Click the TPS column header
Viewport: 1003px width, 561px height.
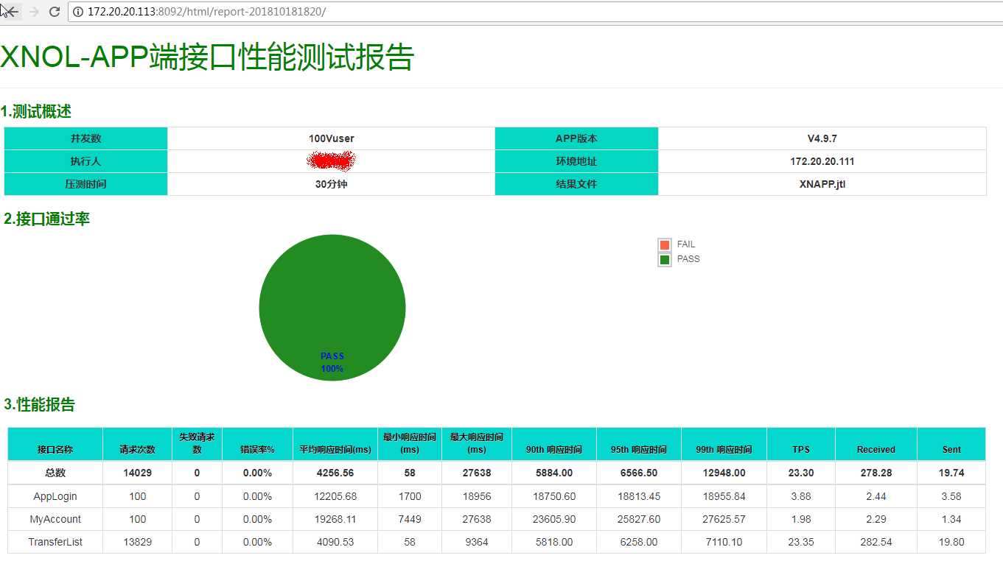pos(801,444)
